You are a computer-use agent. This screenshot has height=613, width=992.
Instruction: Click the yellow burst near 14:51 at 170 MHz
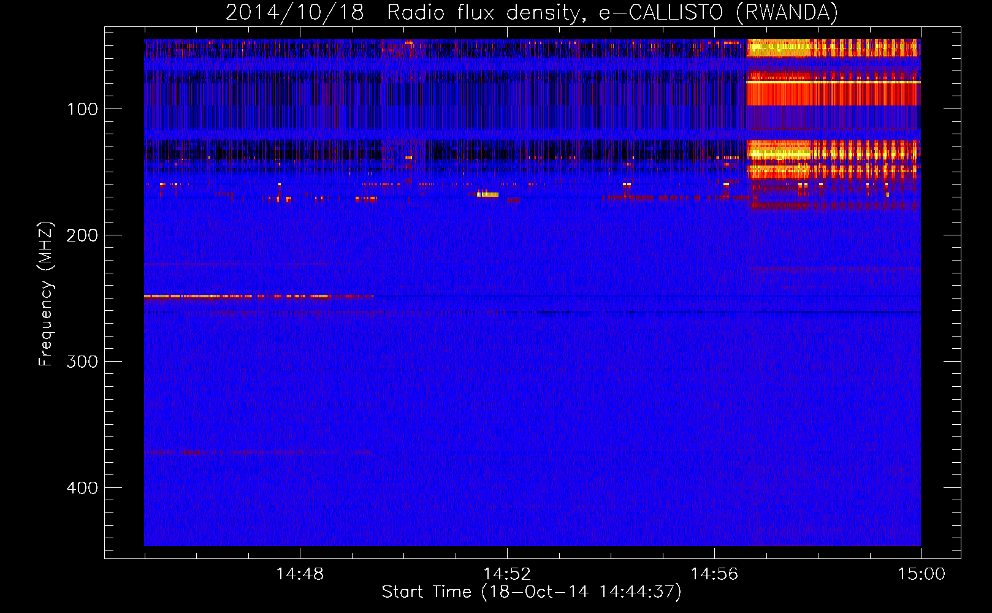[488, 194]
